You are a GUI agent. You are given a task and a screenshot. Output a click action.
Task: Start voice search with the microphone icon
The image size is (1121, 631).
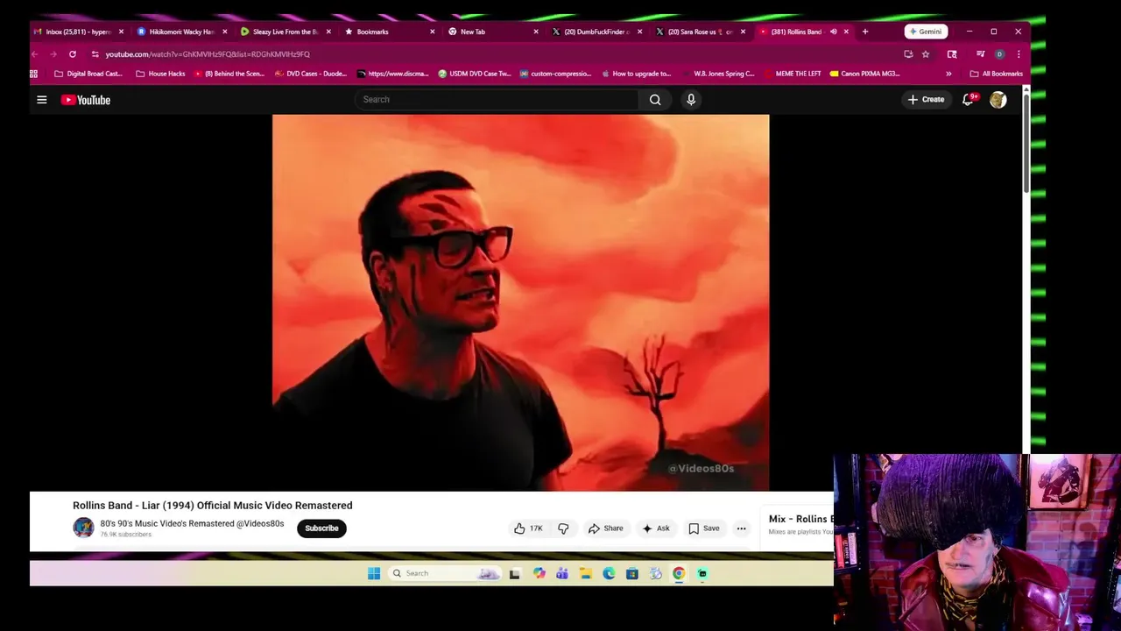(x=691, y=100)
